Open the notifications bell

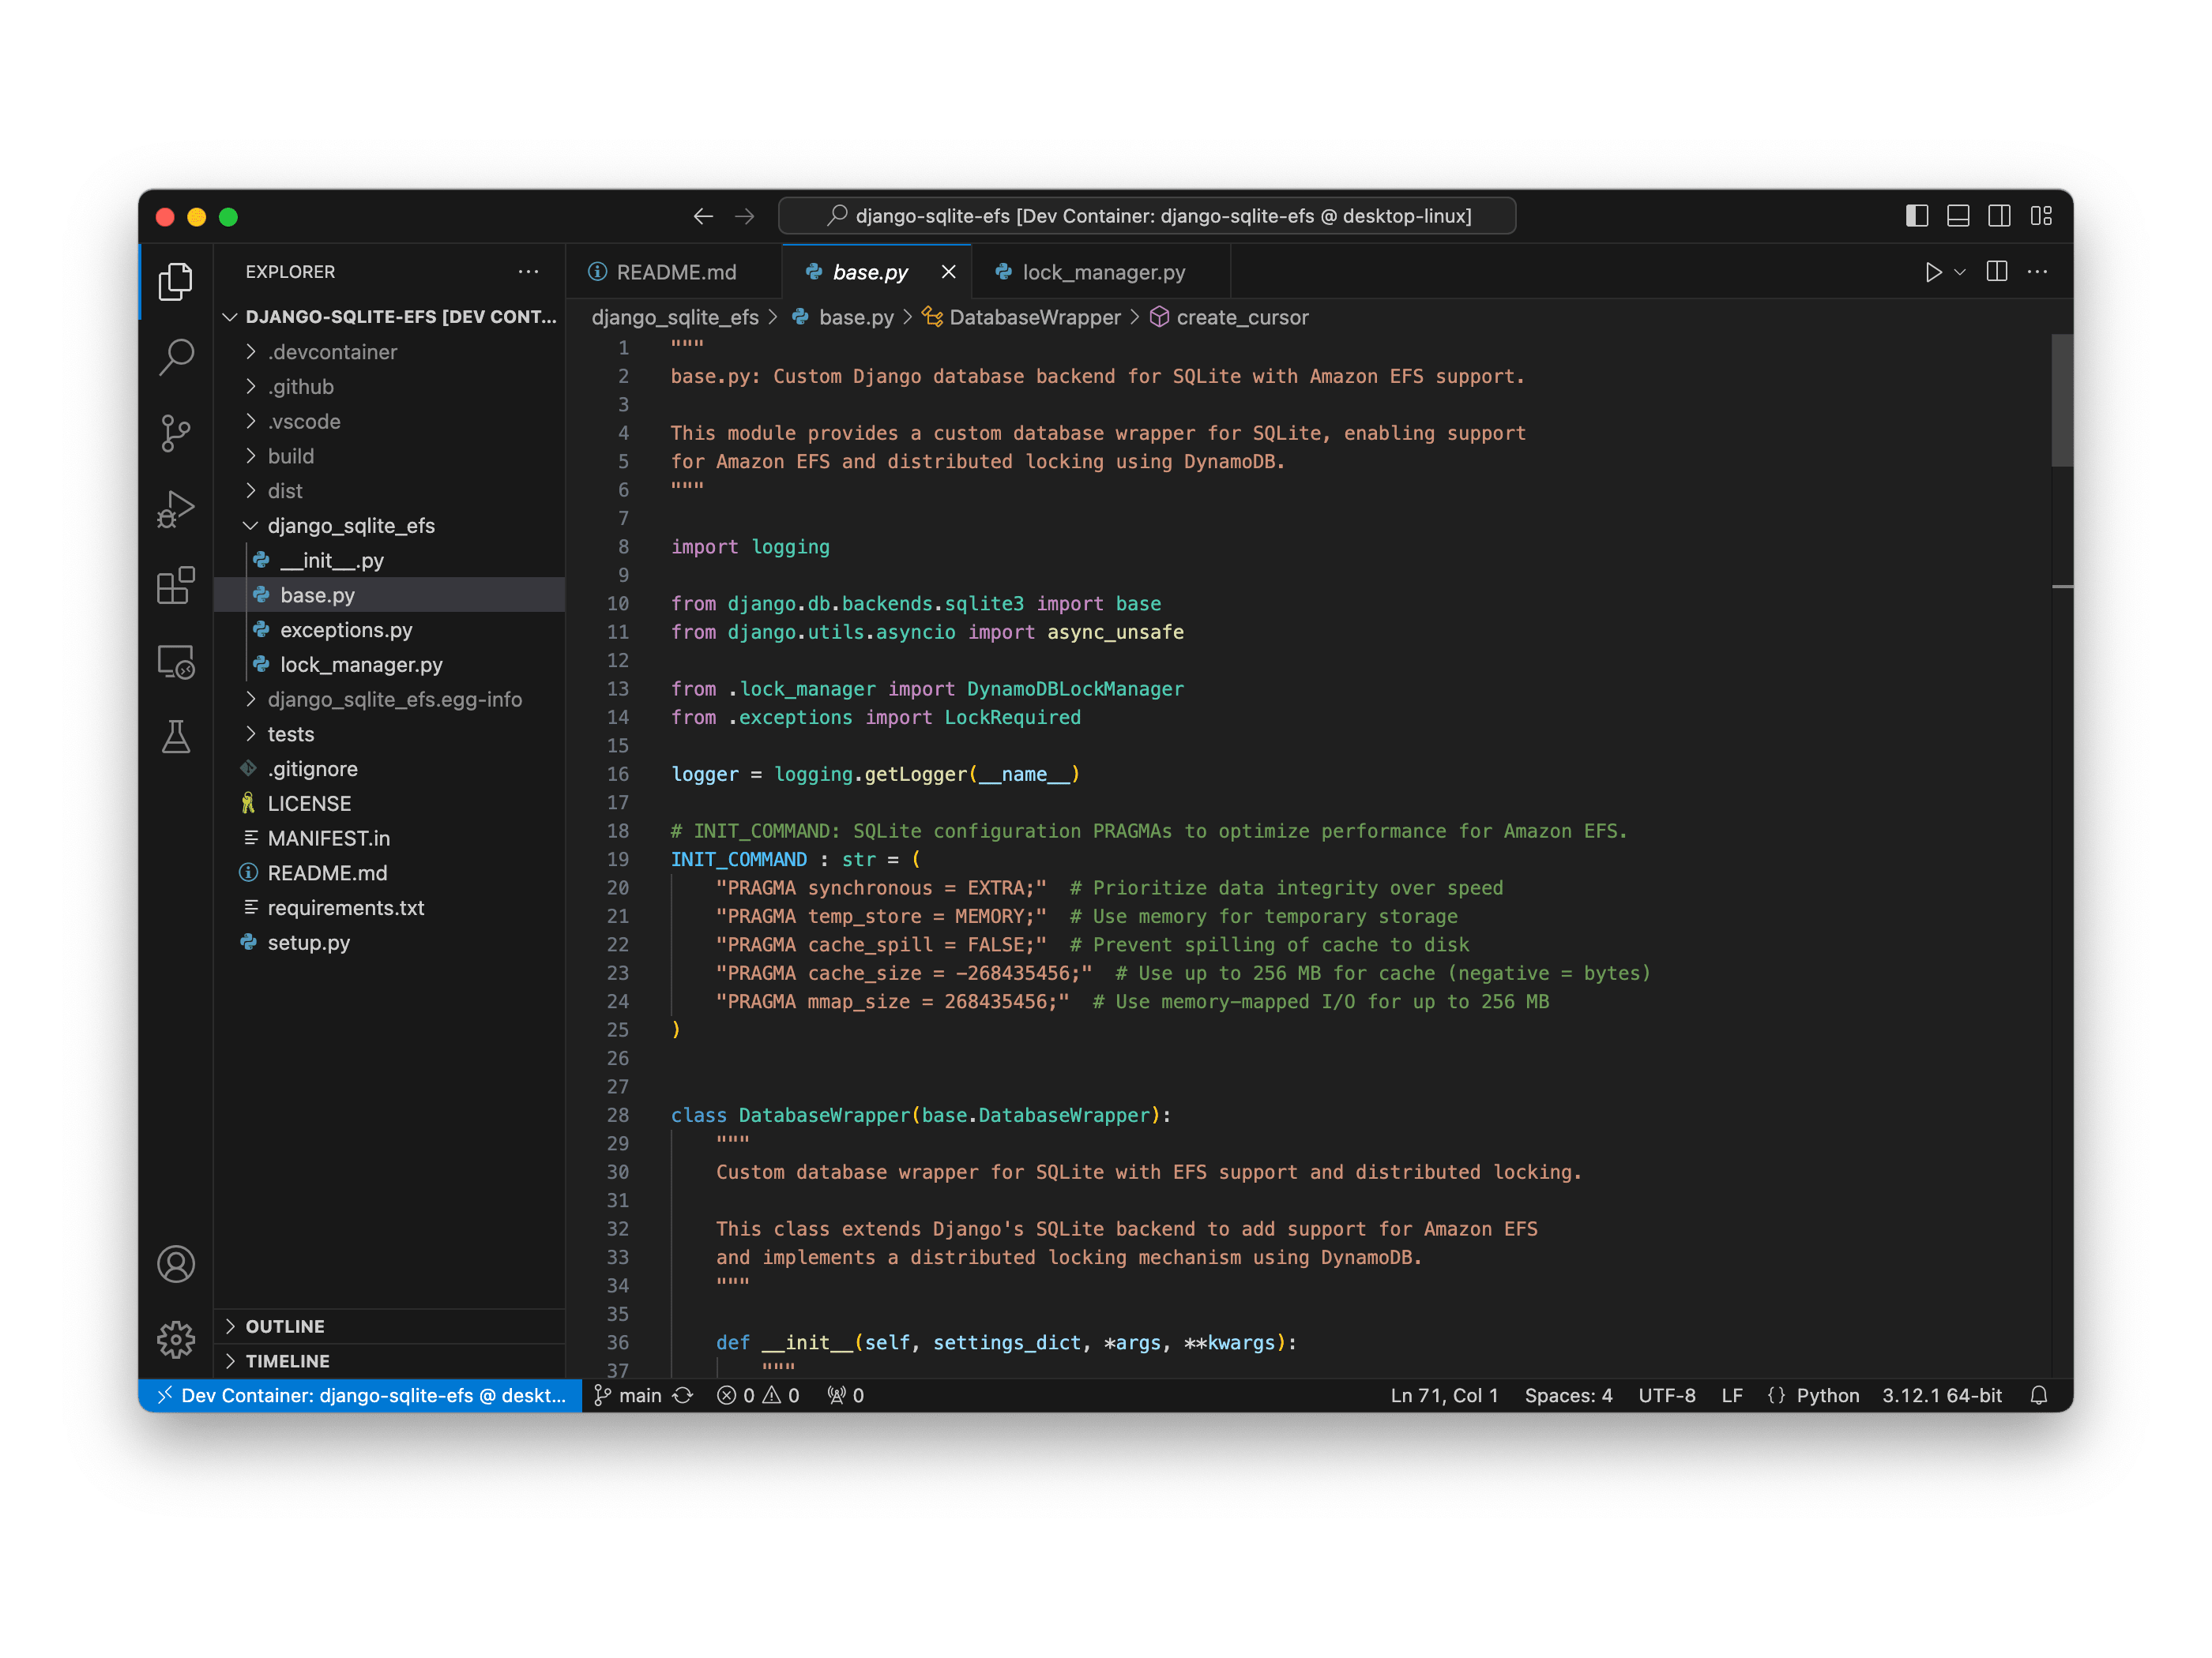[x=2039, y=1395]
